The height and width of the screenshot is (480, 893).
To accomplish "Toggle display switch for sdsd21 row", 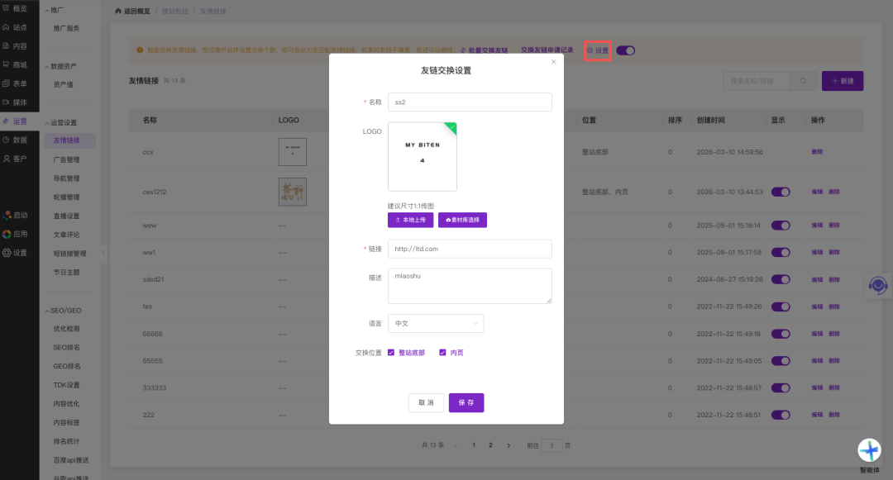I will [781, 279].
